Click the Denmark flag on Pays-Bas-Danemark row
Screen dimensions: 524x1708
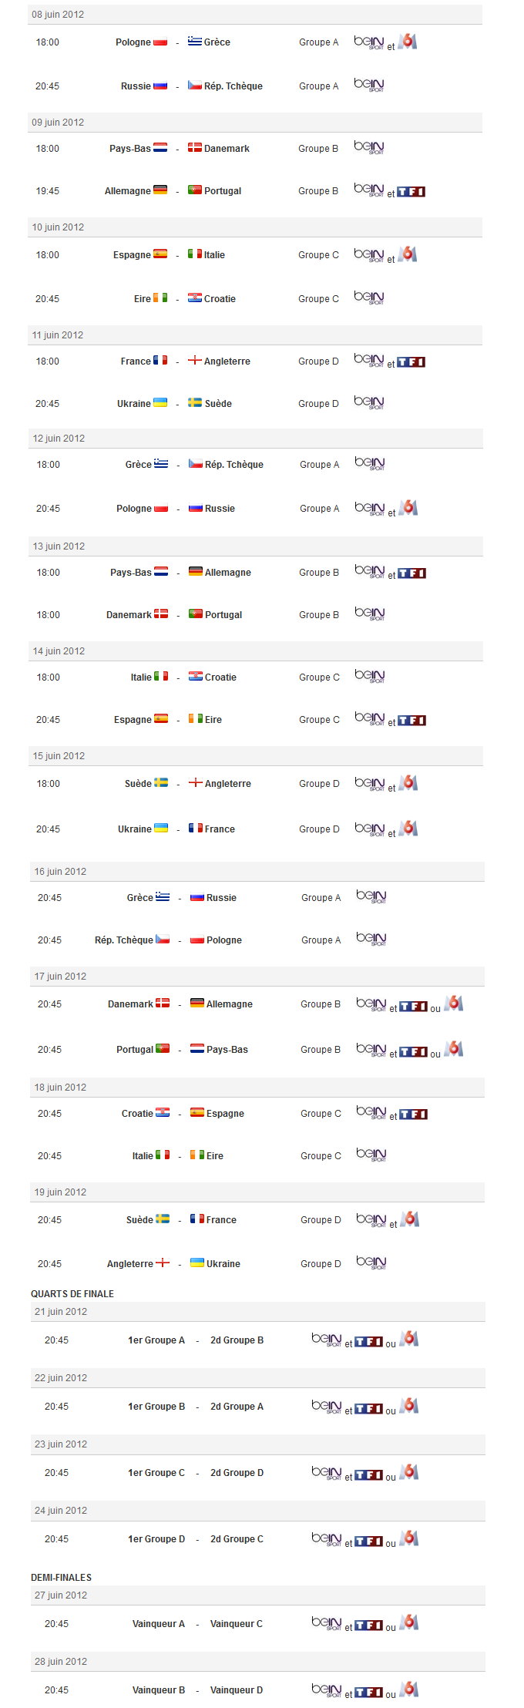pyautogui.click(x=195, y=147)
